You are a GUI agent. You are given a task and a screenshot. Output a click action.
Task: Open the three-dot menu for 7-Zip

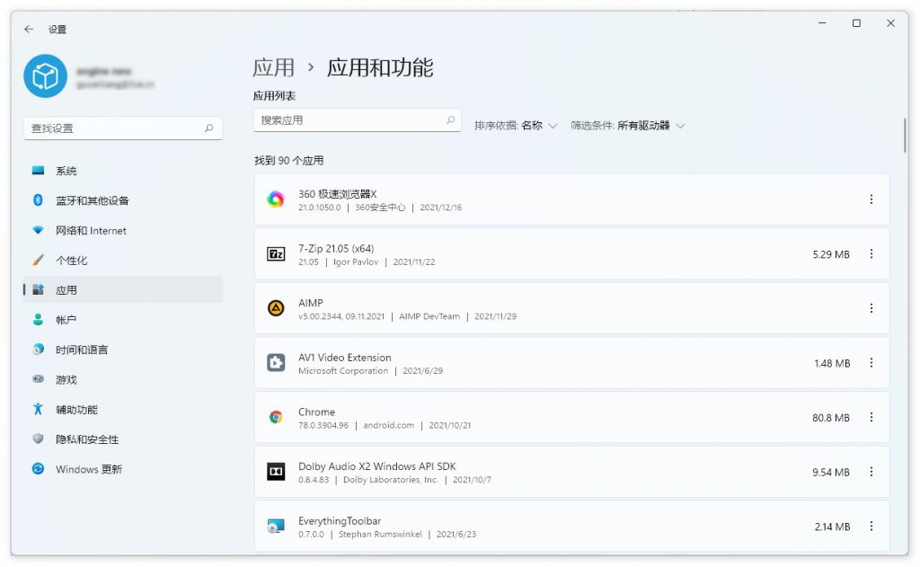click(871, 253)
